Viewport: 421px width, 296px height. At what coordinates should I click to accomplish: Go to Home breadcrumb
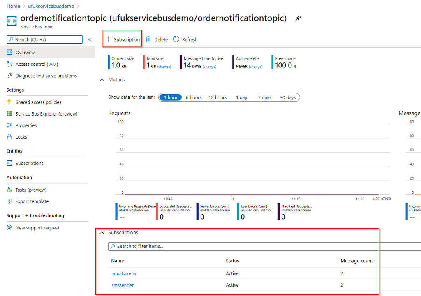click(x=13, y=6)
